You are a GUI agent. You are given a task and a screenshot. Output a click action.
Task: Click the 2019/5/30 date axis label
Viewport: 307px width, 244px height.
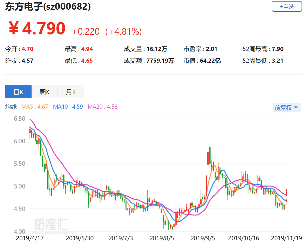point(80,238)
